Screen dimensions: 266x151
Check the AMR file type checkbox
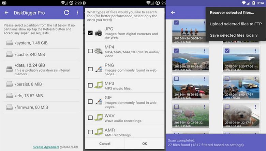(90, 132)
